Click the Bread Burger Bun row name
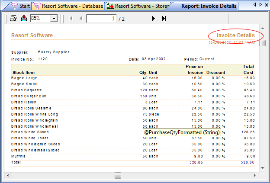Screen dimensions: 270x183 pos(29,96)
